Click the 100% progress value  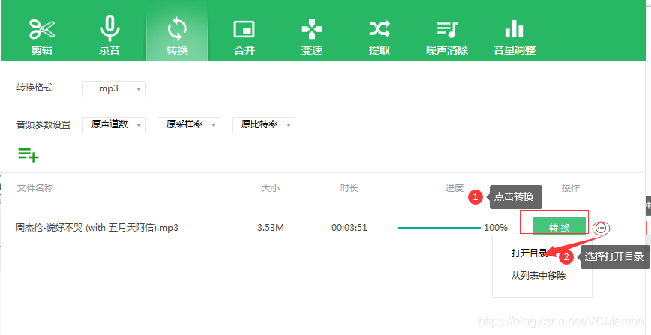[x=496, y=228]
